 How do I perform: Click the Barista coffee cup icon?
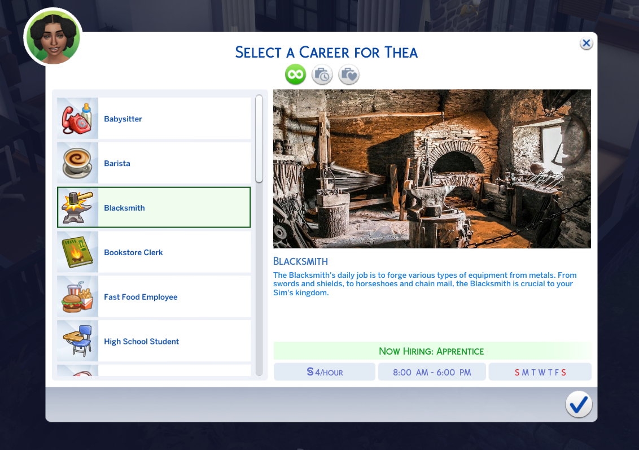coord(77,163)
